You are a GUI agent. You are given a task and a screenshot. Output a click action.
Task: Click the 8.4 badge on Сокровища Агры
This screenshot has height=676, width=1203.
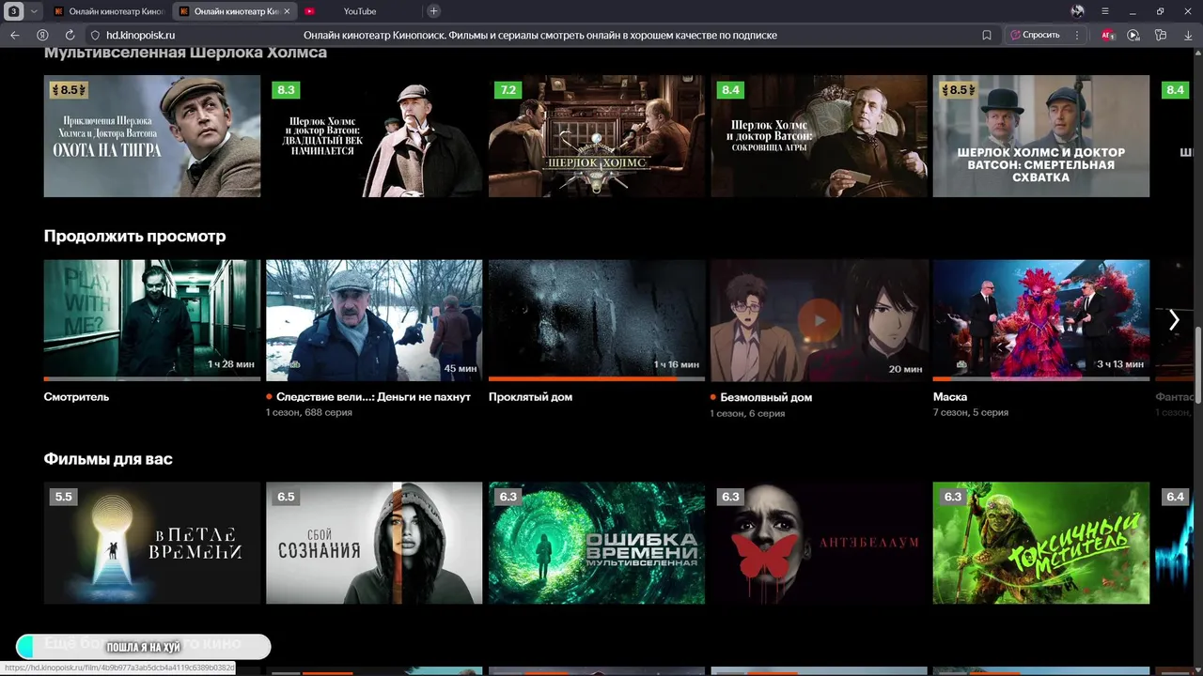(730, 90)
